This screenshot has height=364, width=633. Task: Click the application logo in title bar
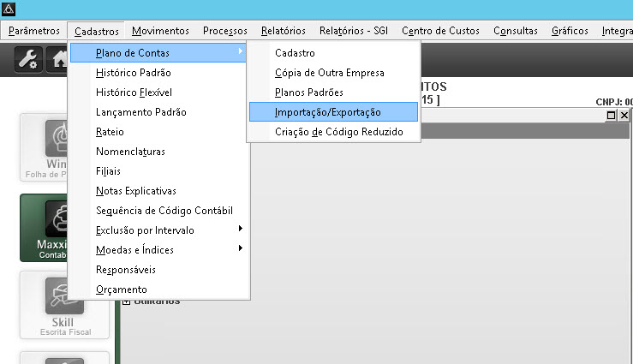tap(9, 9)
